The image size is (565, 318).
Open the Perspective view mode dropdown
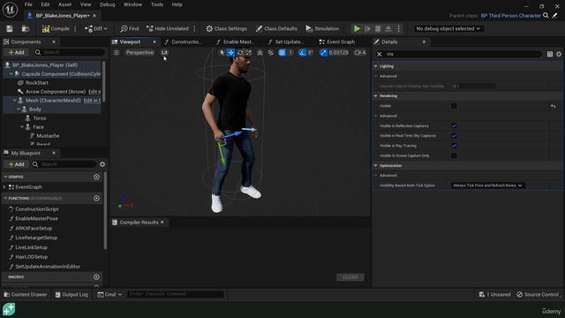(139, 53)
